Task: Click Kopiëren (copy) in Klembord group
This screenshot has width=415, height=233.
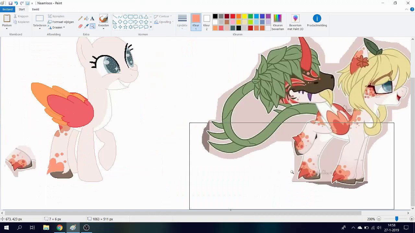Action: pyautogui.click(x=21, y=22)
